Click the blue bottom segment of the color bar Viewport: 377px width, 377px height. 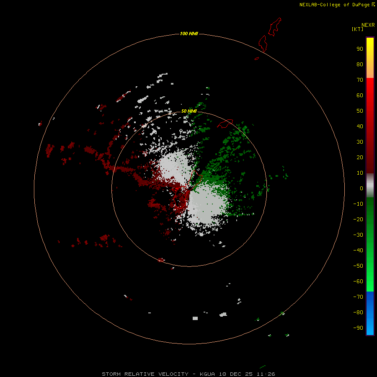(370, 313)
